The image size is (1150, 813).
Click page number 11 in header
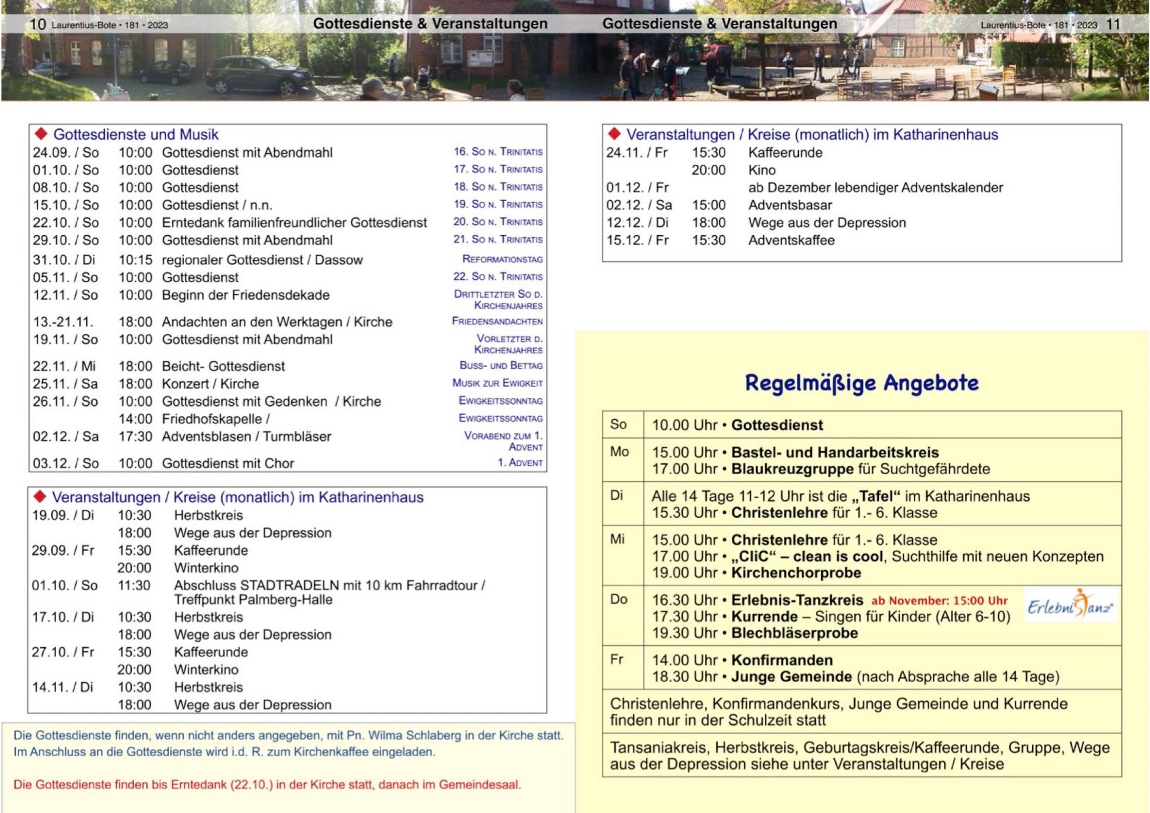[1113, 24]
